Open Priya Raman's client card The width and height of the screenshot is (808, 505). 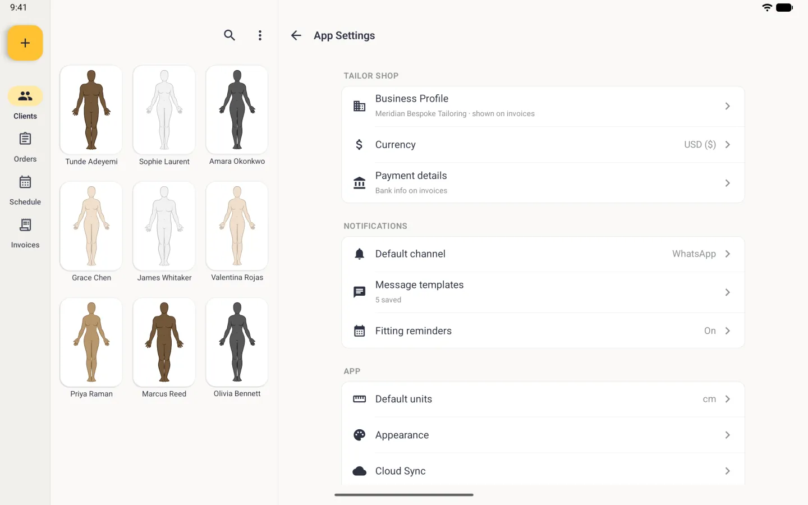(x=91, y=342)
